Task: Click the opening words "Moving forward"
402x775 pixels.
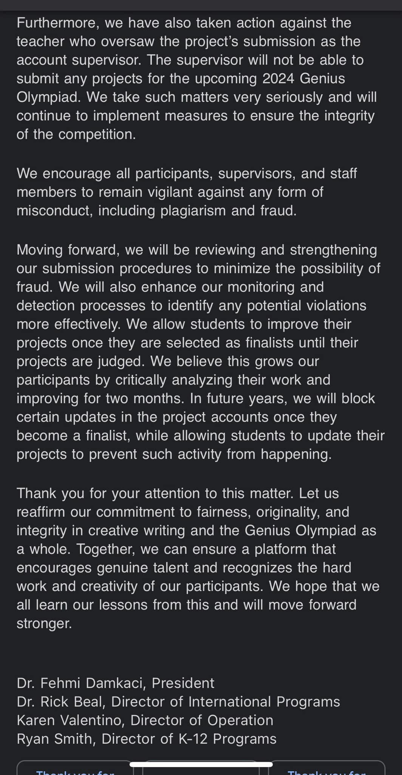Action: click(x=68, y=250)
